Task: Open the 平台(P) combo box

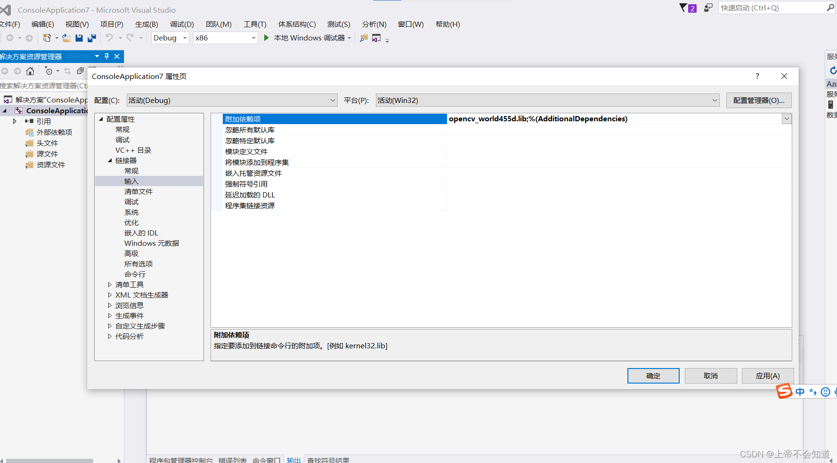Action: 548,100
